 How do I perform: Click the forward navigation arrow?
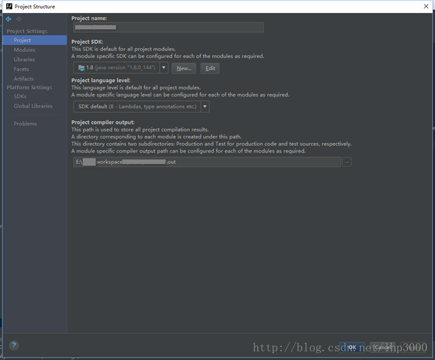pos(19,19)
